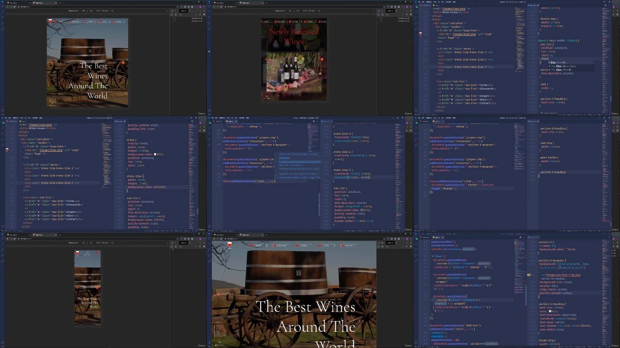Close DevTools beside the full-width wine page
The width and height of the screenshot is (620, 348).
[411, 243]
